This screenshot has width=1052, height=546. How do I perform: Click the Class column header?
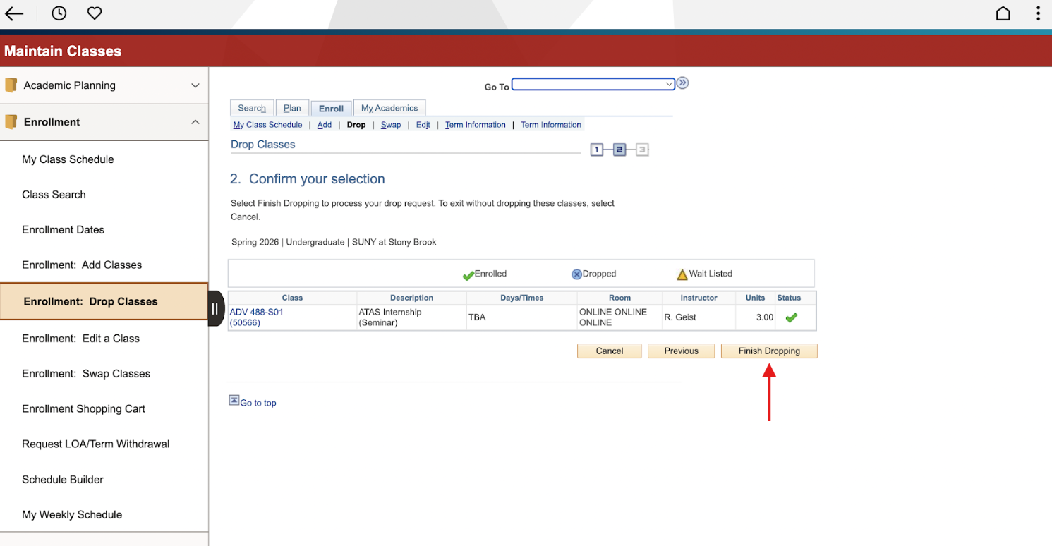292,298
